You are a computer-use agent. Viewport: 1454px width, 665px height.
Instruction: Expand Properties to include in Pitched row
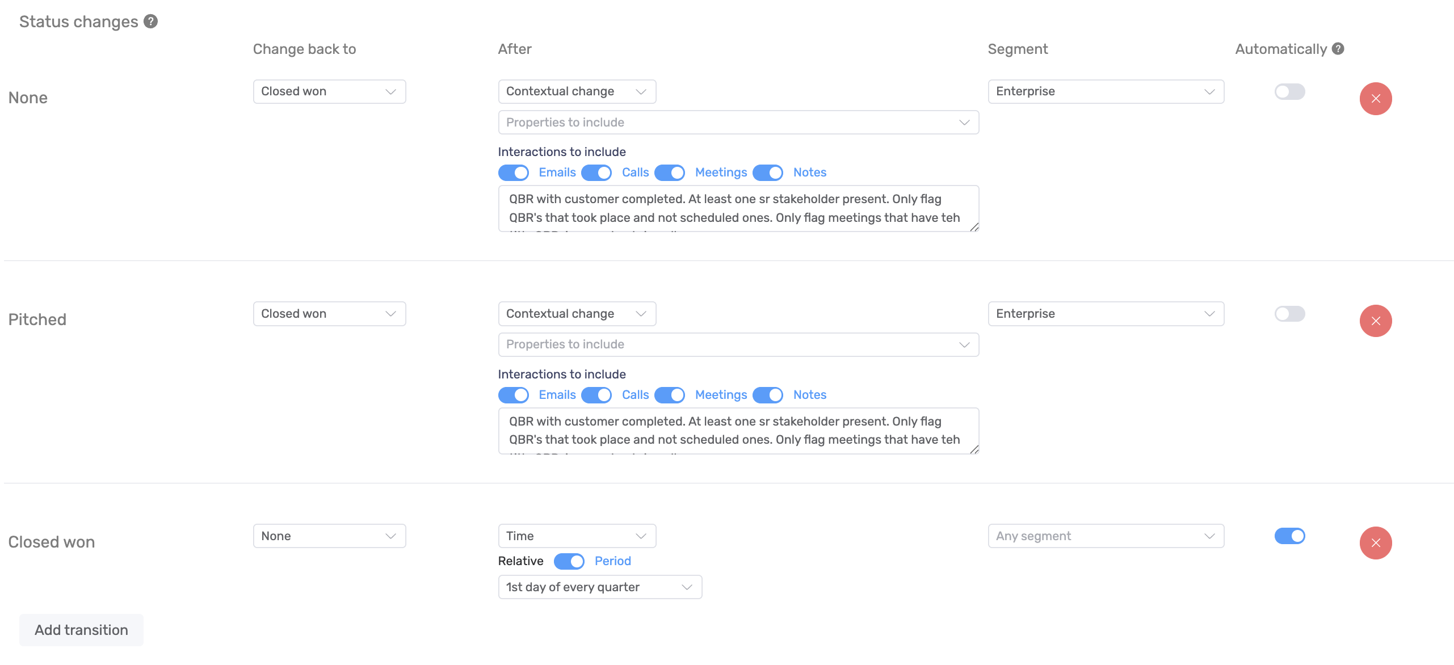[x=738, y=345]
